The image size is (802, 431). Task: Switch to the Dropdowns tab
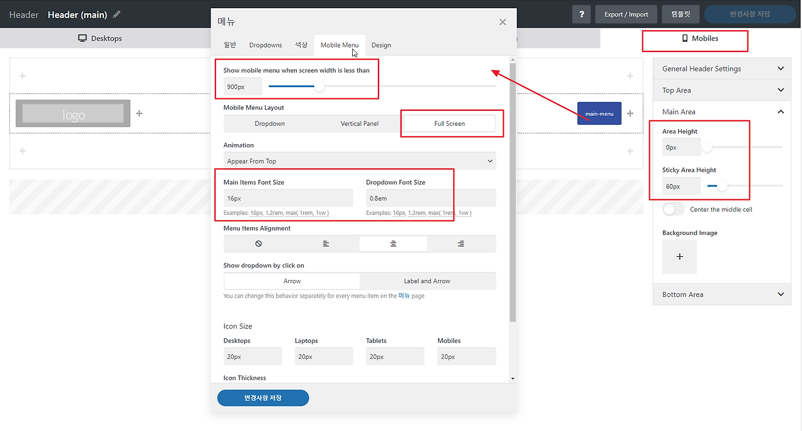point(266,45)
